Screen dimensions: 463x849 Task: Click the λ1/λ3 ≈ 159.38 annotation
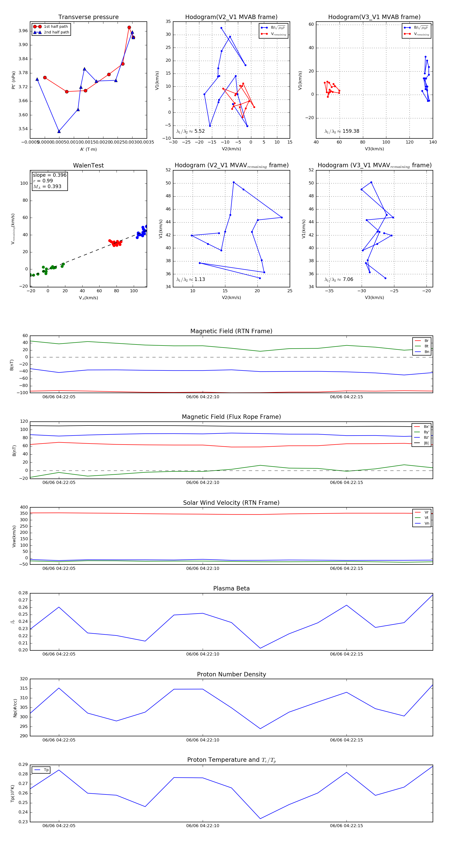point(342,131)
